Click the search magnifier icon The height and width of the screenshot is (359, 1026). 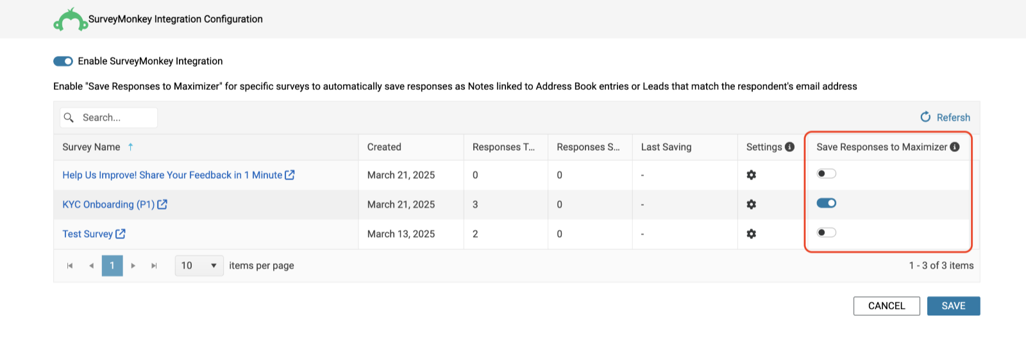click(x=69, y=117)
